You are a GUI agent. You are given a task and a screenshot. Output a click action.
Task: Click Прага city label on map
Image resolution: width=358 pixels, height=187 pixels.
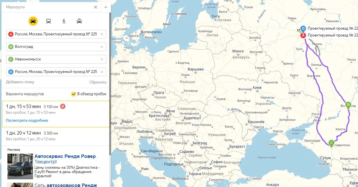coord(159,93)
